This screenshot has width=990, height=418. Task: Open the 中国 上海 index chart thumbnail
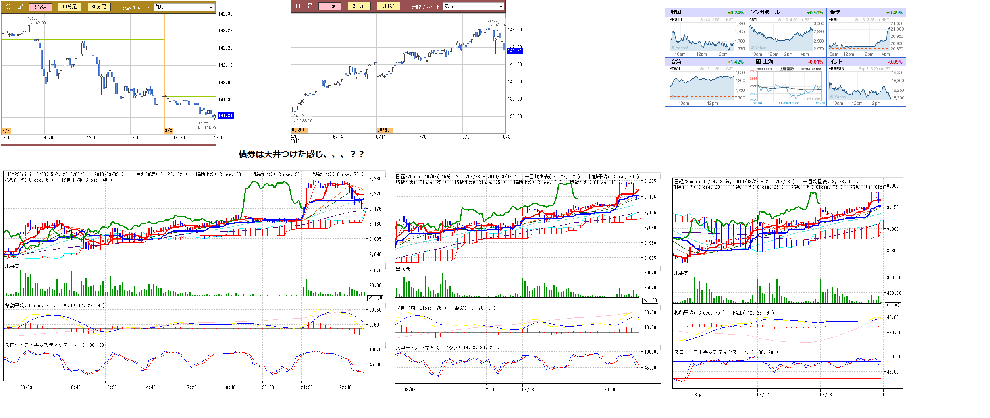coord(786,86)
